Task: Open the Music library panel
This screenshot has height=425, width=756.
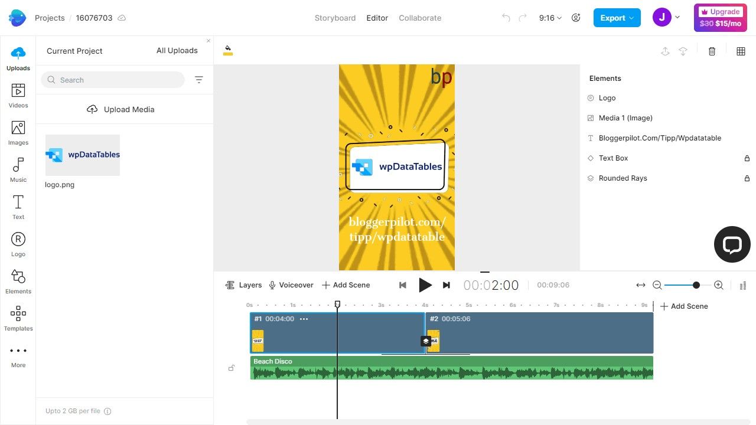Action: click(18, 170)
